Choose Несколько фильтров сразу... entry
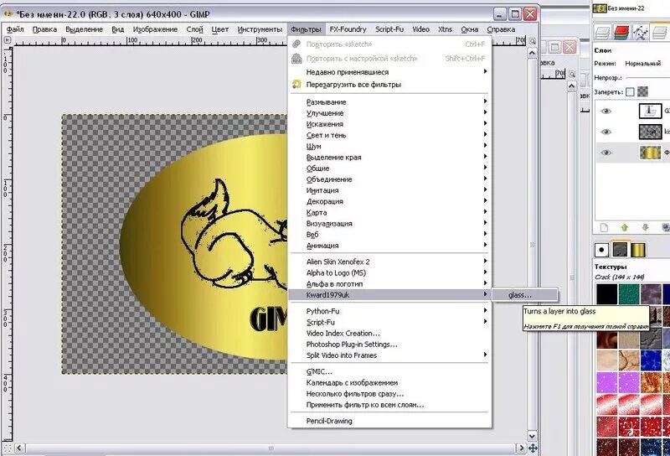 [389, 394]
